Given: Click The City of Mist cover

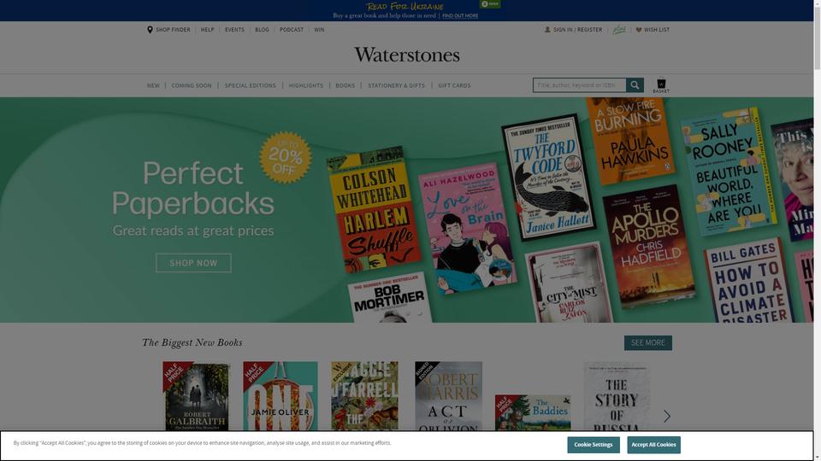Looking at the screenshot, I should [570, 283].
